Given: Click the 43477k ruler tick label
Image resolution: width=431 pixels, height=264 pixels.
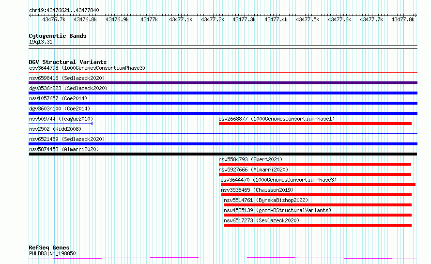Looking at the screenshot, I should tap(149, 19).
